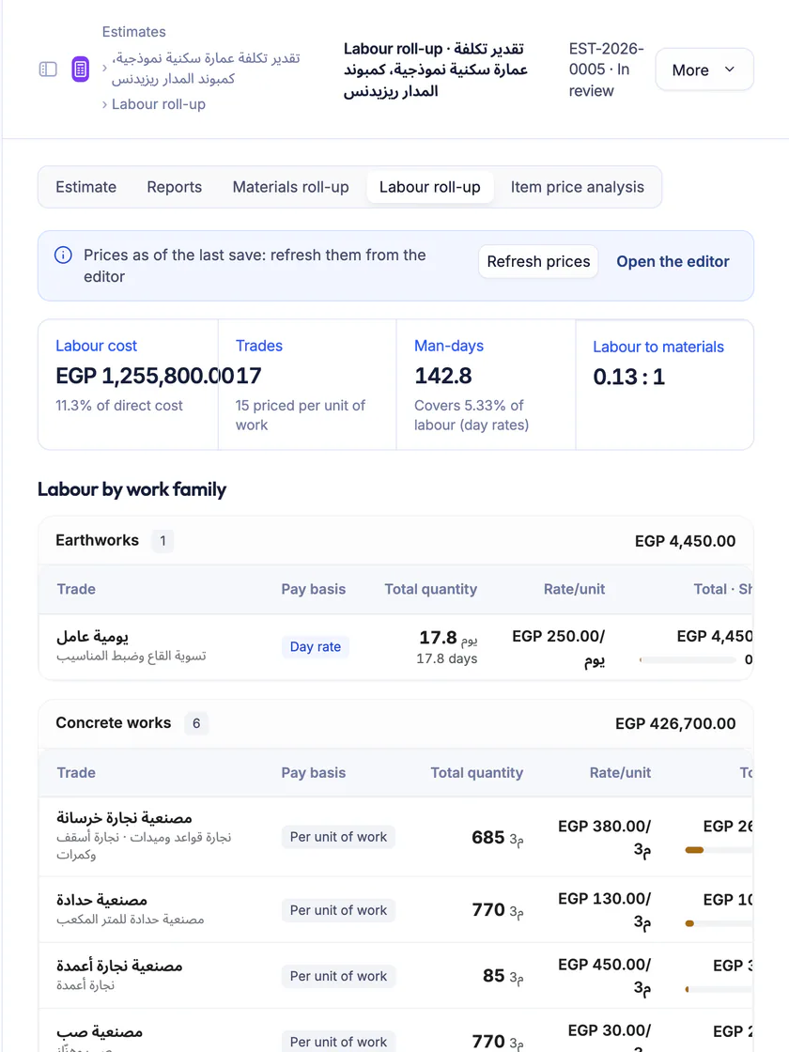Click the Refresh prices button

(x=539, y=262)
